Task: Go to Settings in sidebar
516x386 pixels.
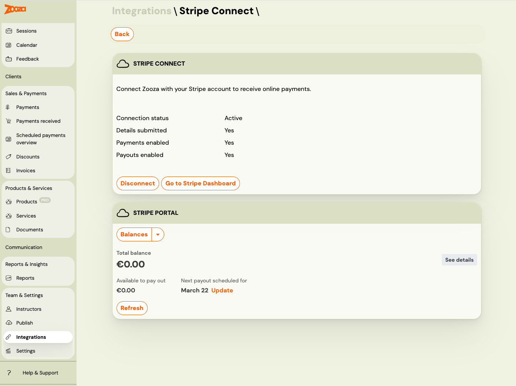Action: (26, 351)
